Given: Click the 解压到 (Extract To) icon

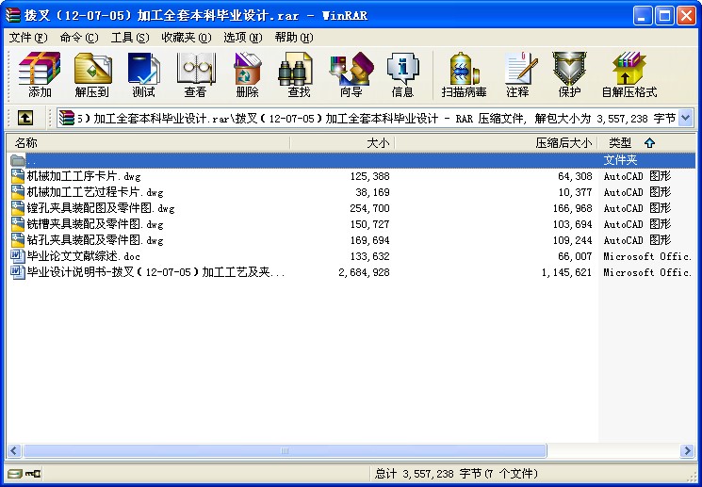Looking at the screenshot, I should tap(91, 74).
